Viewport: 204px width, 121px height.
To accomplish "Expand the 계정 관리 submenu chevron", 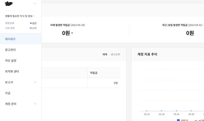I will coord(35,104).
